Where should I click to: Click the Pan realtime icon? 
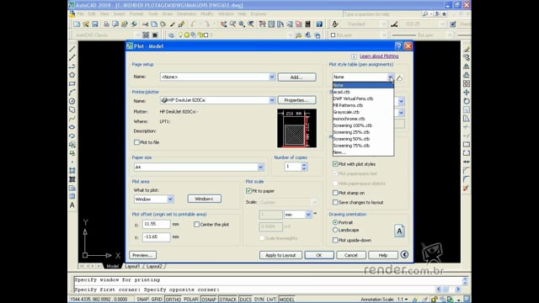[224, 24]
